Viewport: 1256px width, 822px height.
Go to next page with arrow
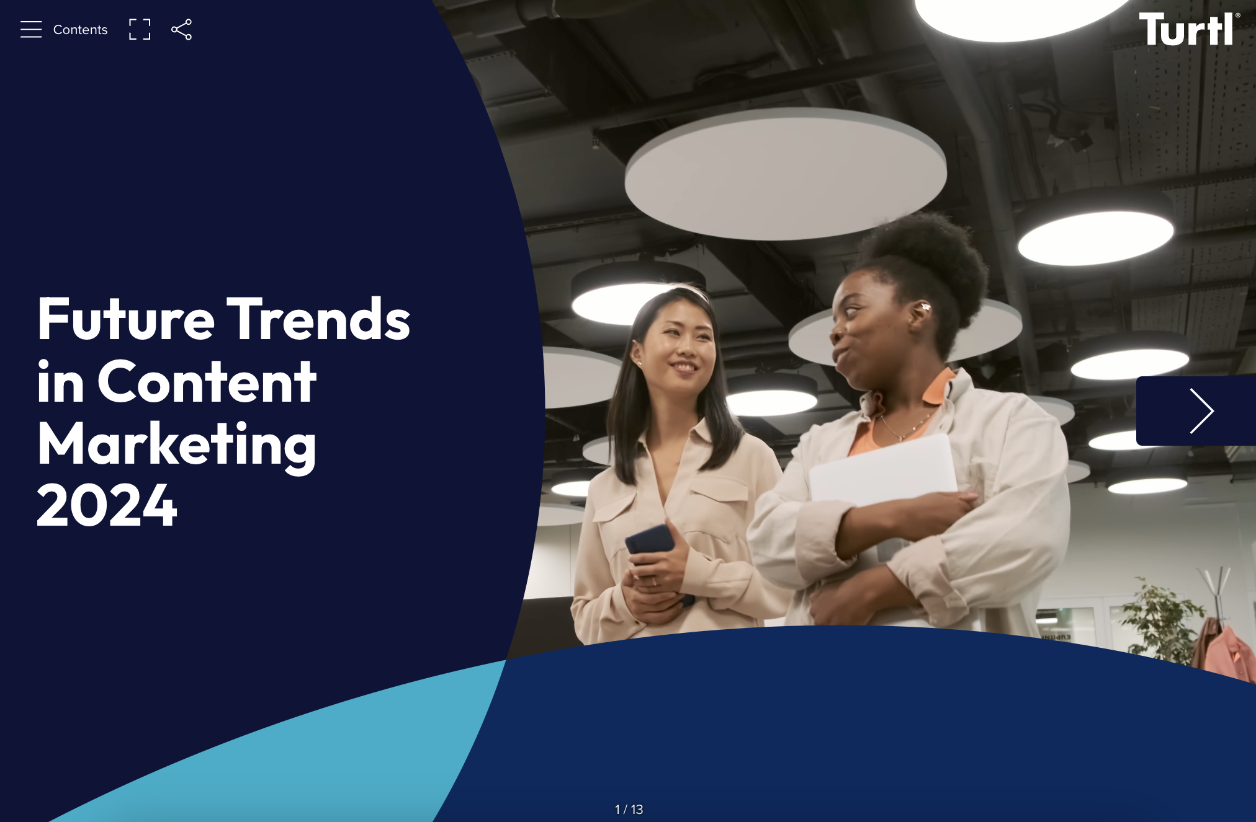click(1200, 410)
